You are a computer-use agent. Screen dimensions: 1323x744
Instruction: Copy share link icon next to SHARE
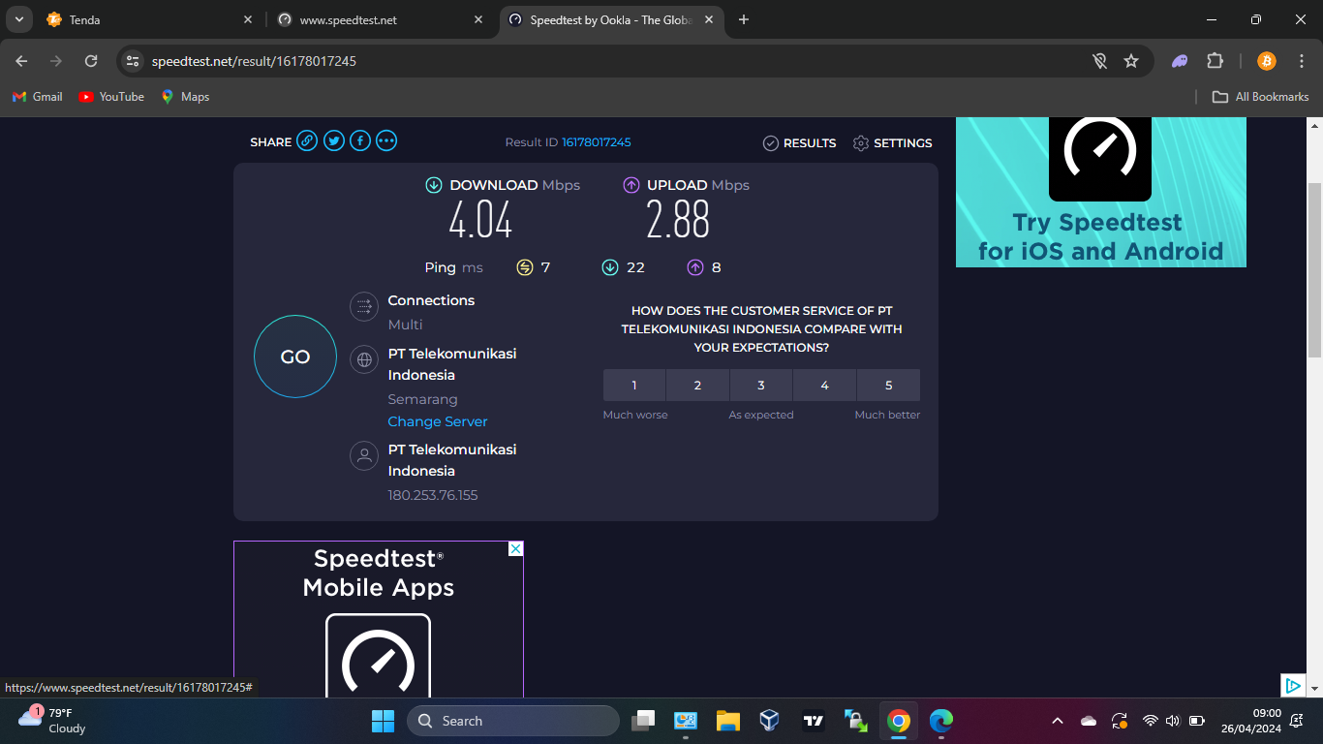307,141
